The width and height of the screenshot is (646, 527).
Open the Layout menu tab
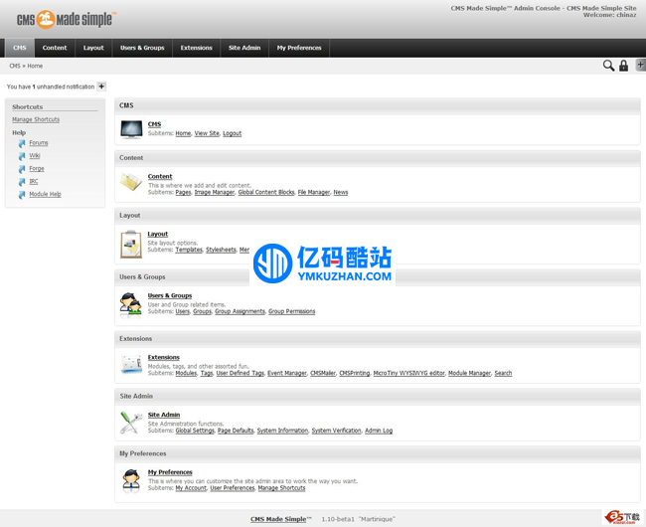pyautogui.click(x=93, y=48)
